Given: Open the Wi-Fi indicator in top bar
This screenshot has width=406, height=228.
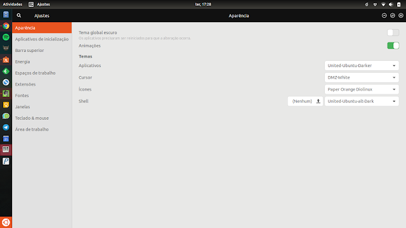Looking at the screenshot, I should 383,4.
